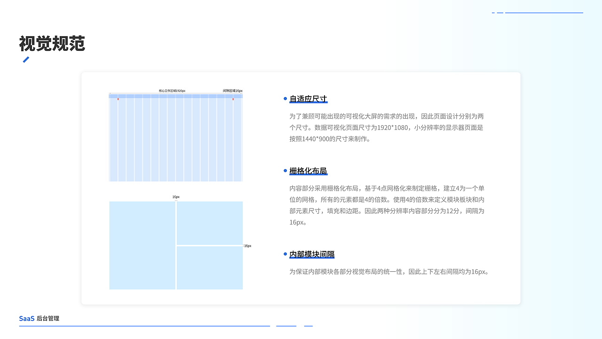Click the top-right block of the module diagram
The image size is (602, 339).
210,223
